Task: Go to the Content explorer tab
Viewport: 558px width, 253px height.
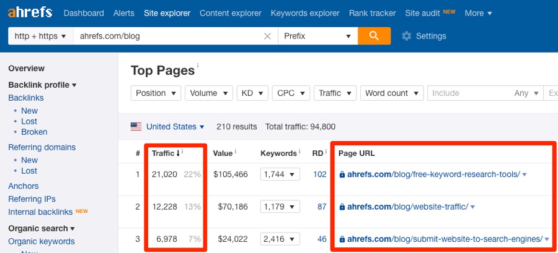Action: coord(231,13)
